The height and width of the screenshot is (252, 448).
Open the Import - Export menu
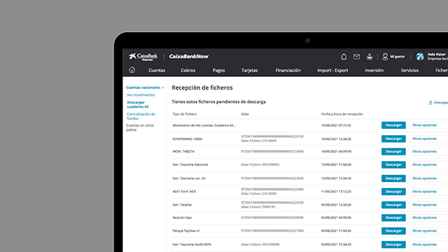tap(332, 70)
